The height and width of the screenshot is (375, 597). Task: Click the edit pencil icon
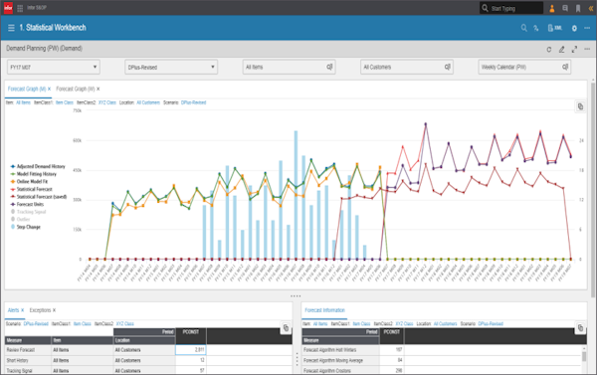point(561,49)
